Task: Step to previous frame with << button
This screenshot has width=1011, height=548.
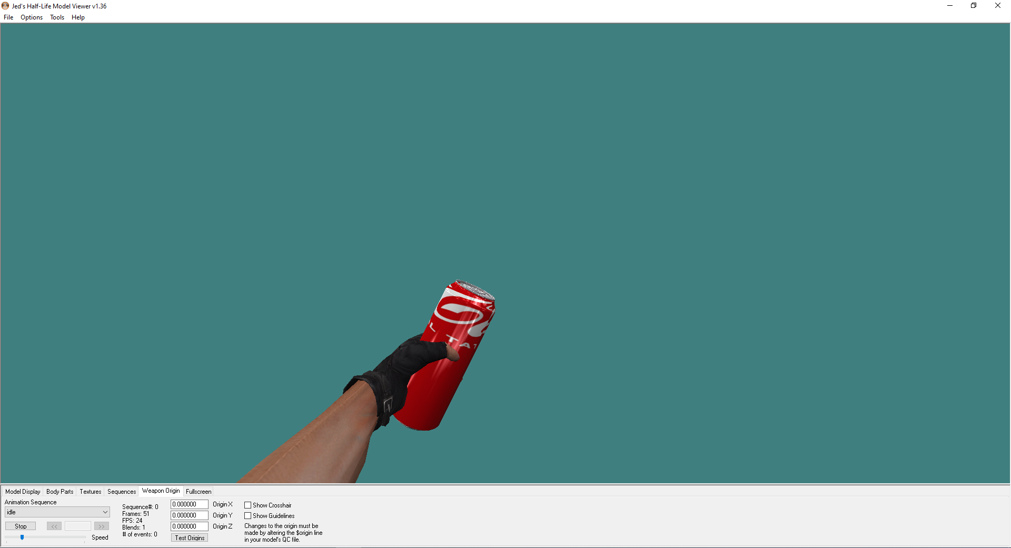Action: click(54, 526)
